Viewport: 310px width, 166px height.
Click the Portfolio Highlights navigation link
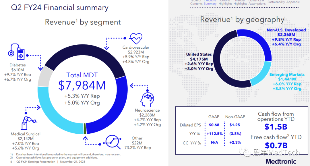[225, 2]
